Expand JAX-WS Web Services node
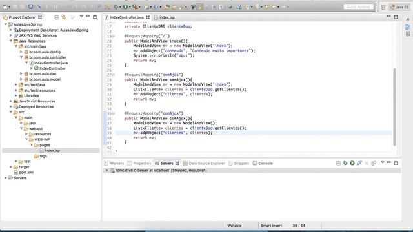Viewport: 413px width, 232px height. 11,35
